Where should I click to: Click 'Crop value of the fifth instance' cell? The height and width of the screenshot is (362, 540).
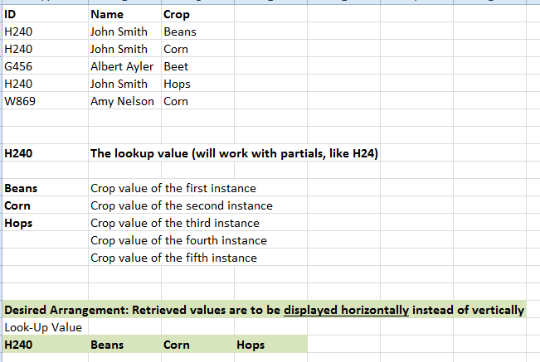[x=173, y=258]
